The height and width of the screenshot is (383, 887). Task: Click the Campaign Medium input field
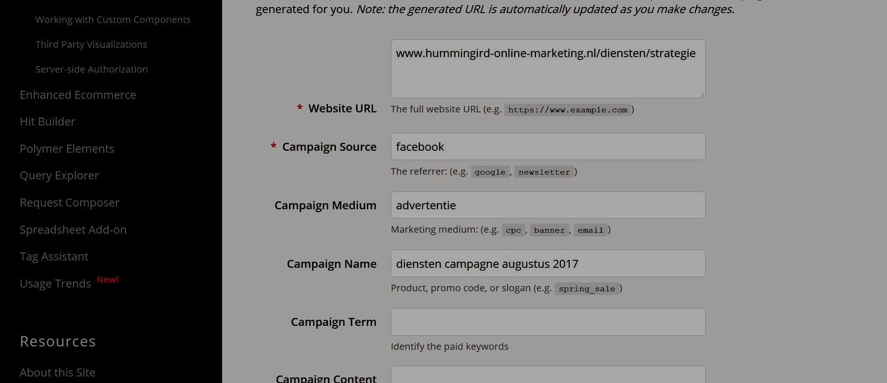tap(547, 205)
